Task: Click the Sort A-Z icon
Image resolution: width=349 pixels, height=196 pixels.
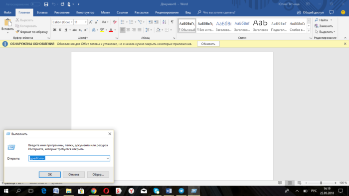Action: click(164, 22)
